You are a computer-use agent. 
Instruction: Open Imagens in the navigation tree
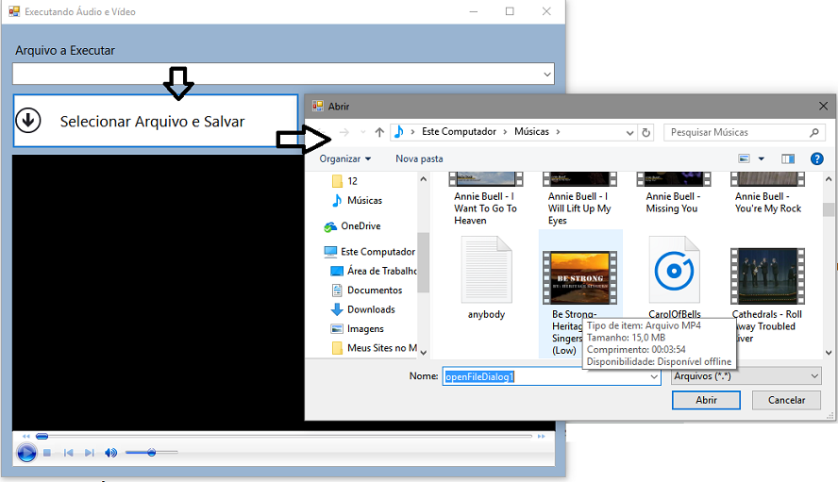pyautogui.click(x=358, y=328)
